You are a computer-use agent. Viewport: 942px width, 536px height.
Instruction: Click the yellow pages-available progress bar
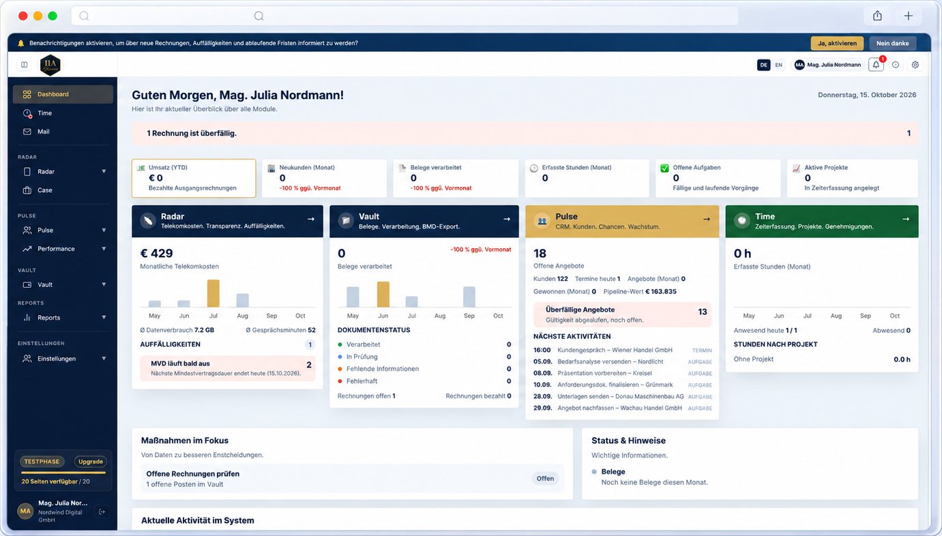click(x=63, y=473)
